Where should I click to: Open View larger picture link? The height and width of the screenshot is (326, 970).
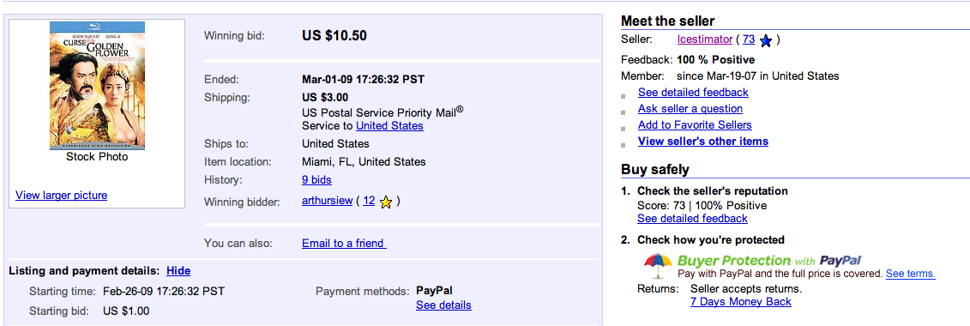pos(61,196)
